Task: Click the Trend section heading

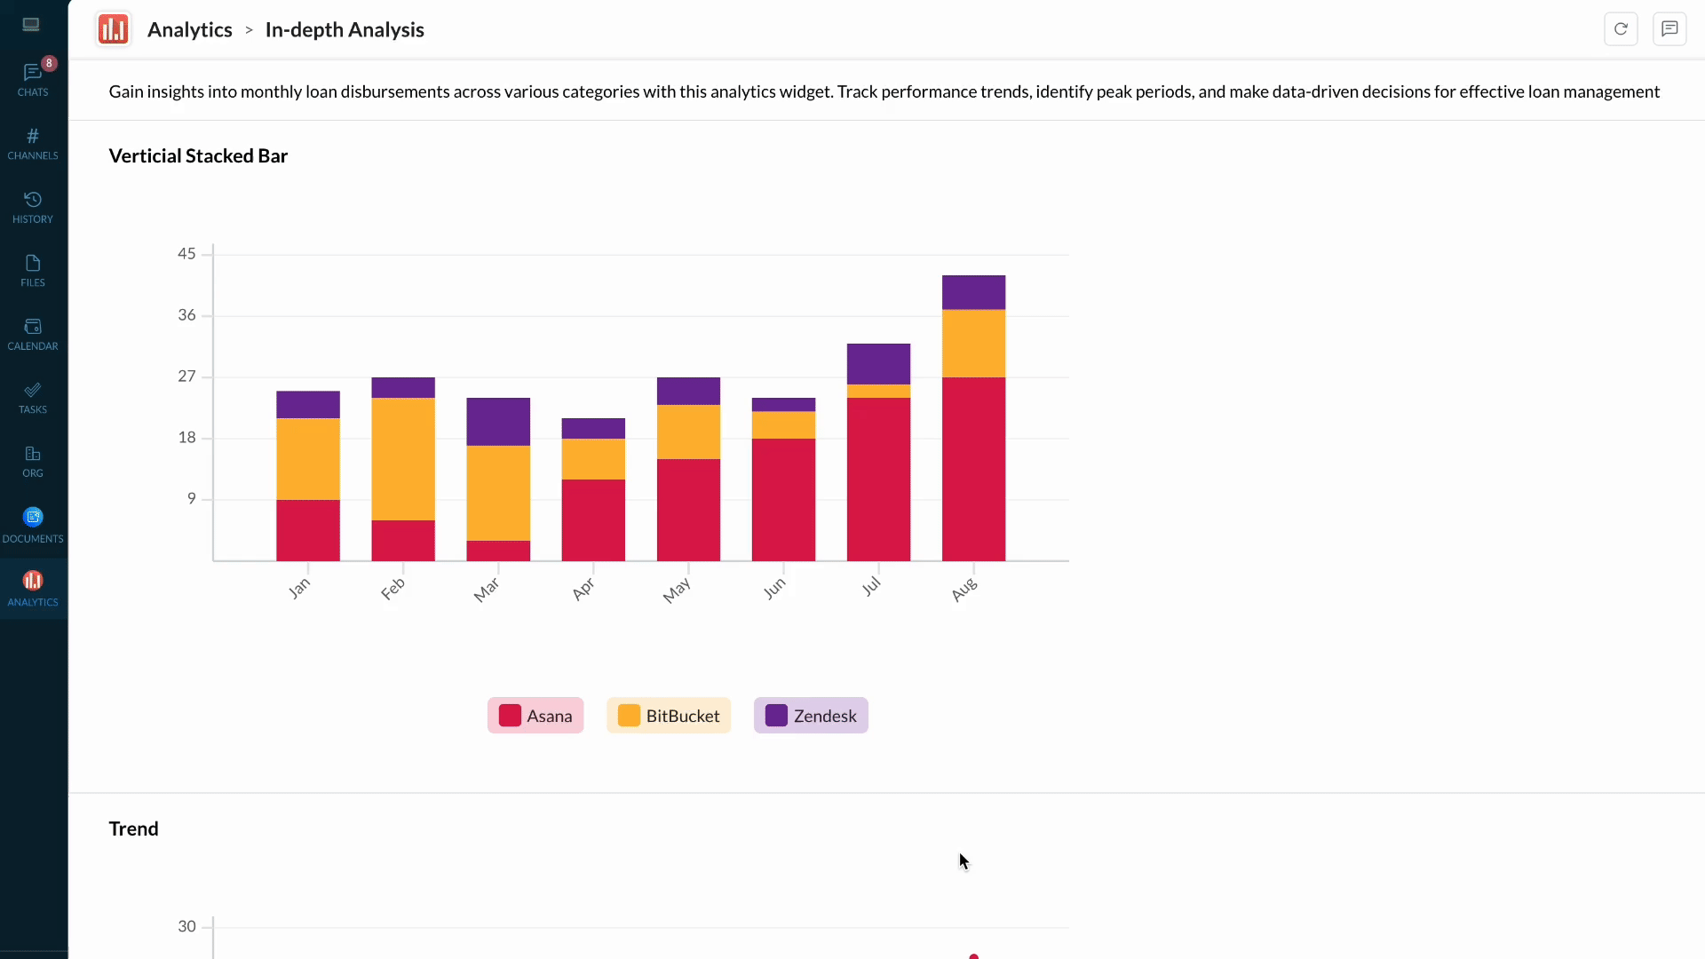Action: pyautogui.click(x=133, y=829)
